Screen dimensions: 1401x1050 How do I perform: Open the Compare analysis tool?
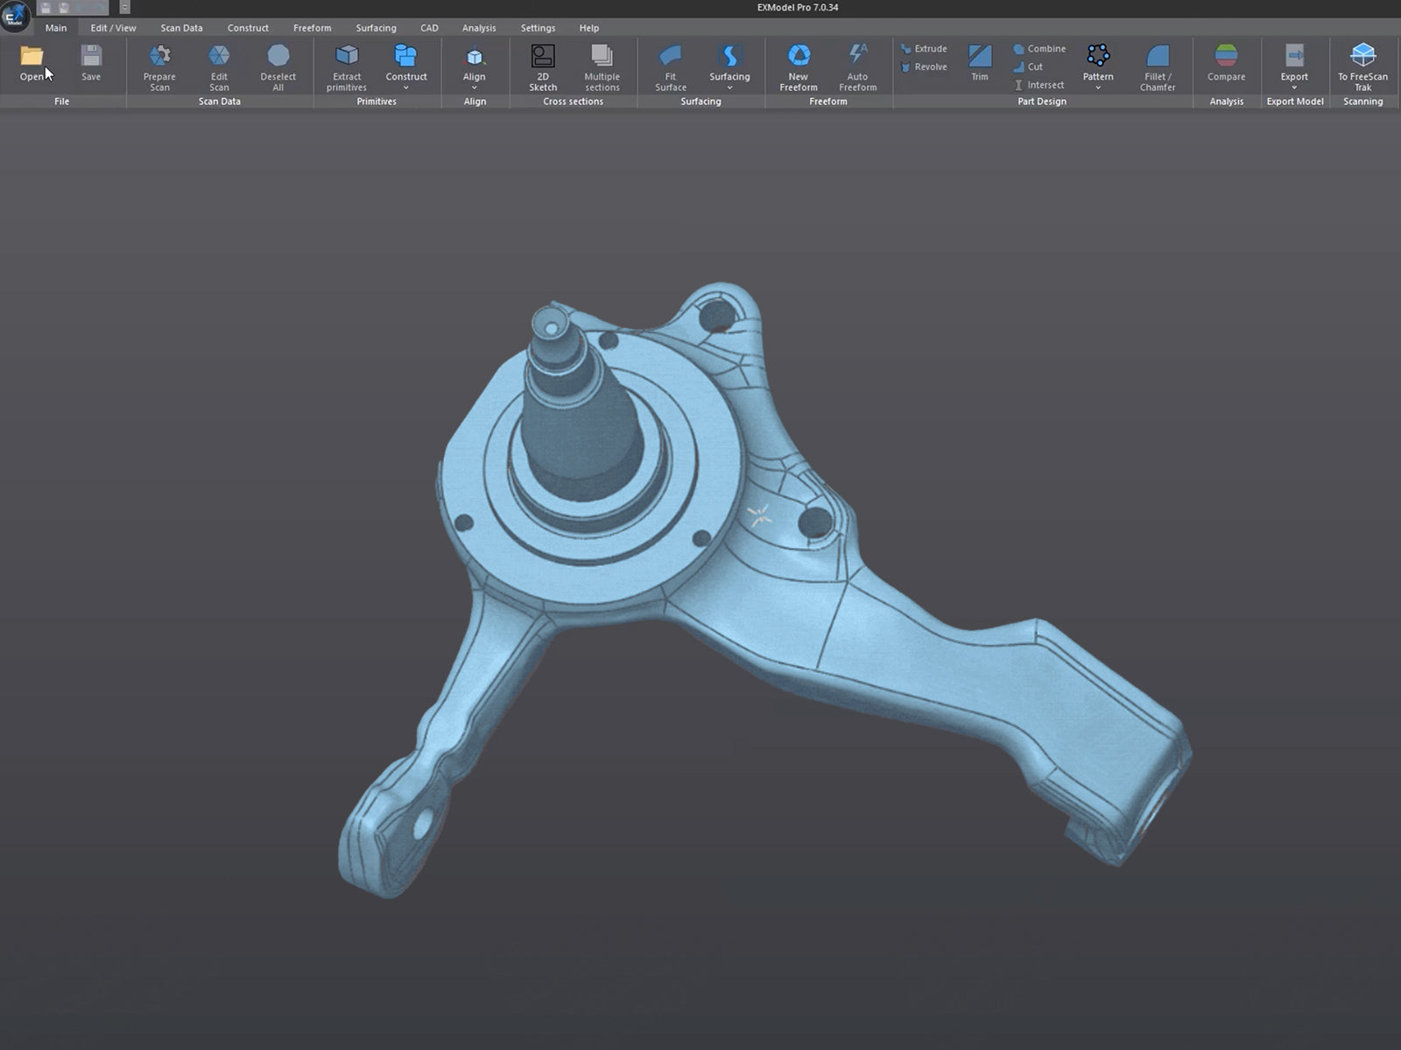[x=1226, y=57]
